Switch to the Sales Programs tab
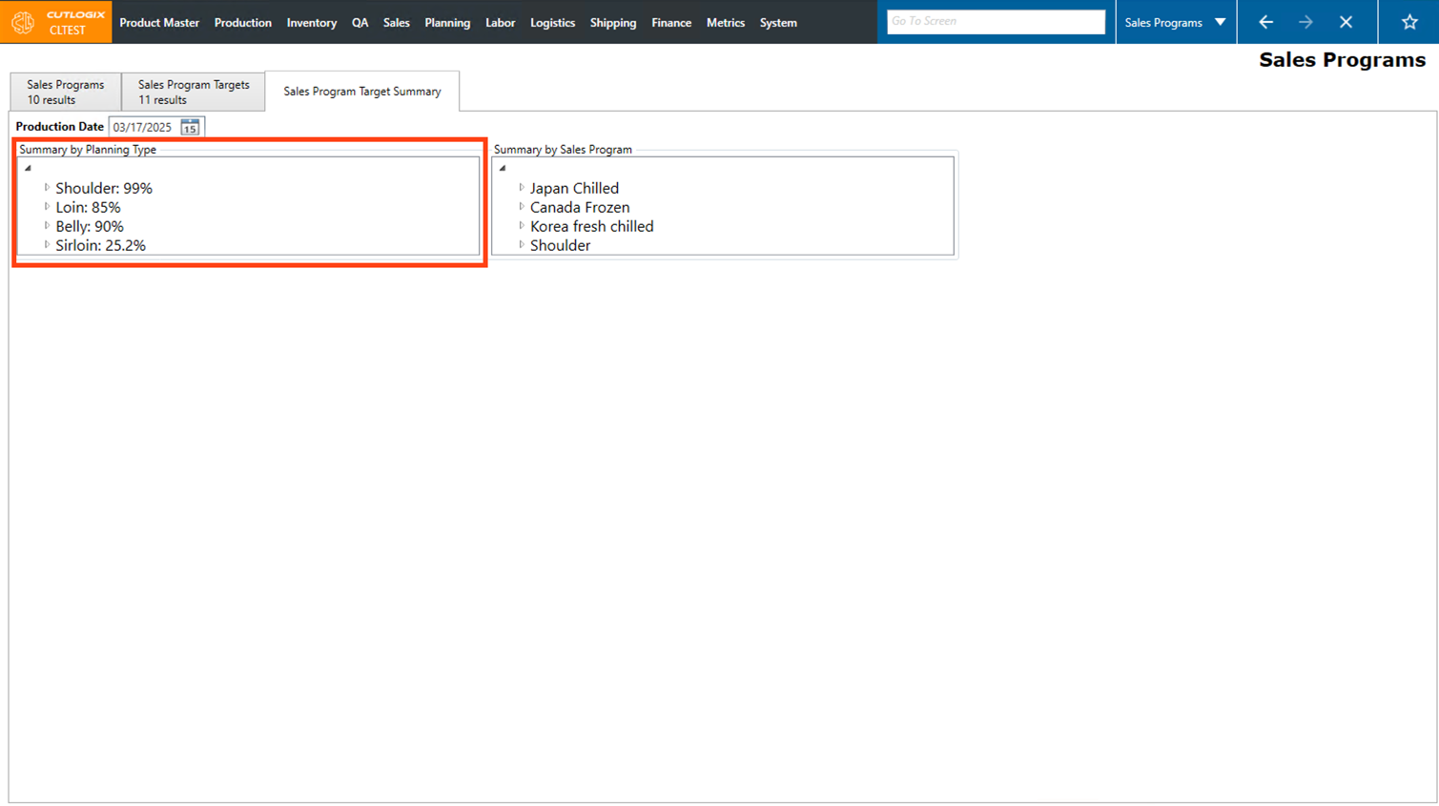1439x806 pixels. click(66, 92)
